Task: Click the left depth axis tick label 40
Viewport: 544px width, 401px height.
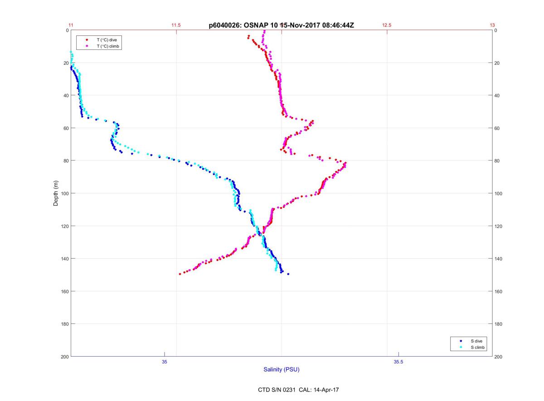Action: pyautogui.click(x=66, y=96)
